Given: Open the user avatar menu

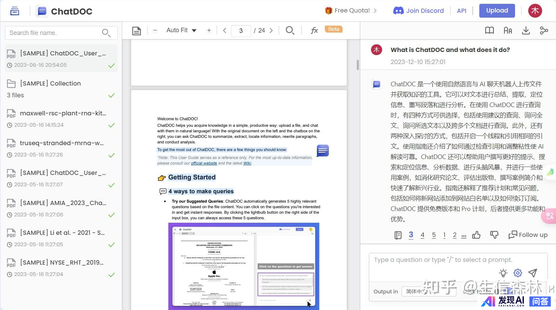Looking at the screenshot, I should (x=535, y=11).
